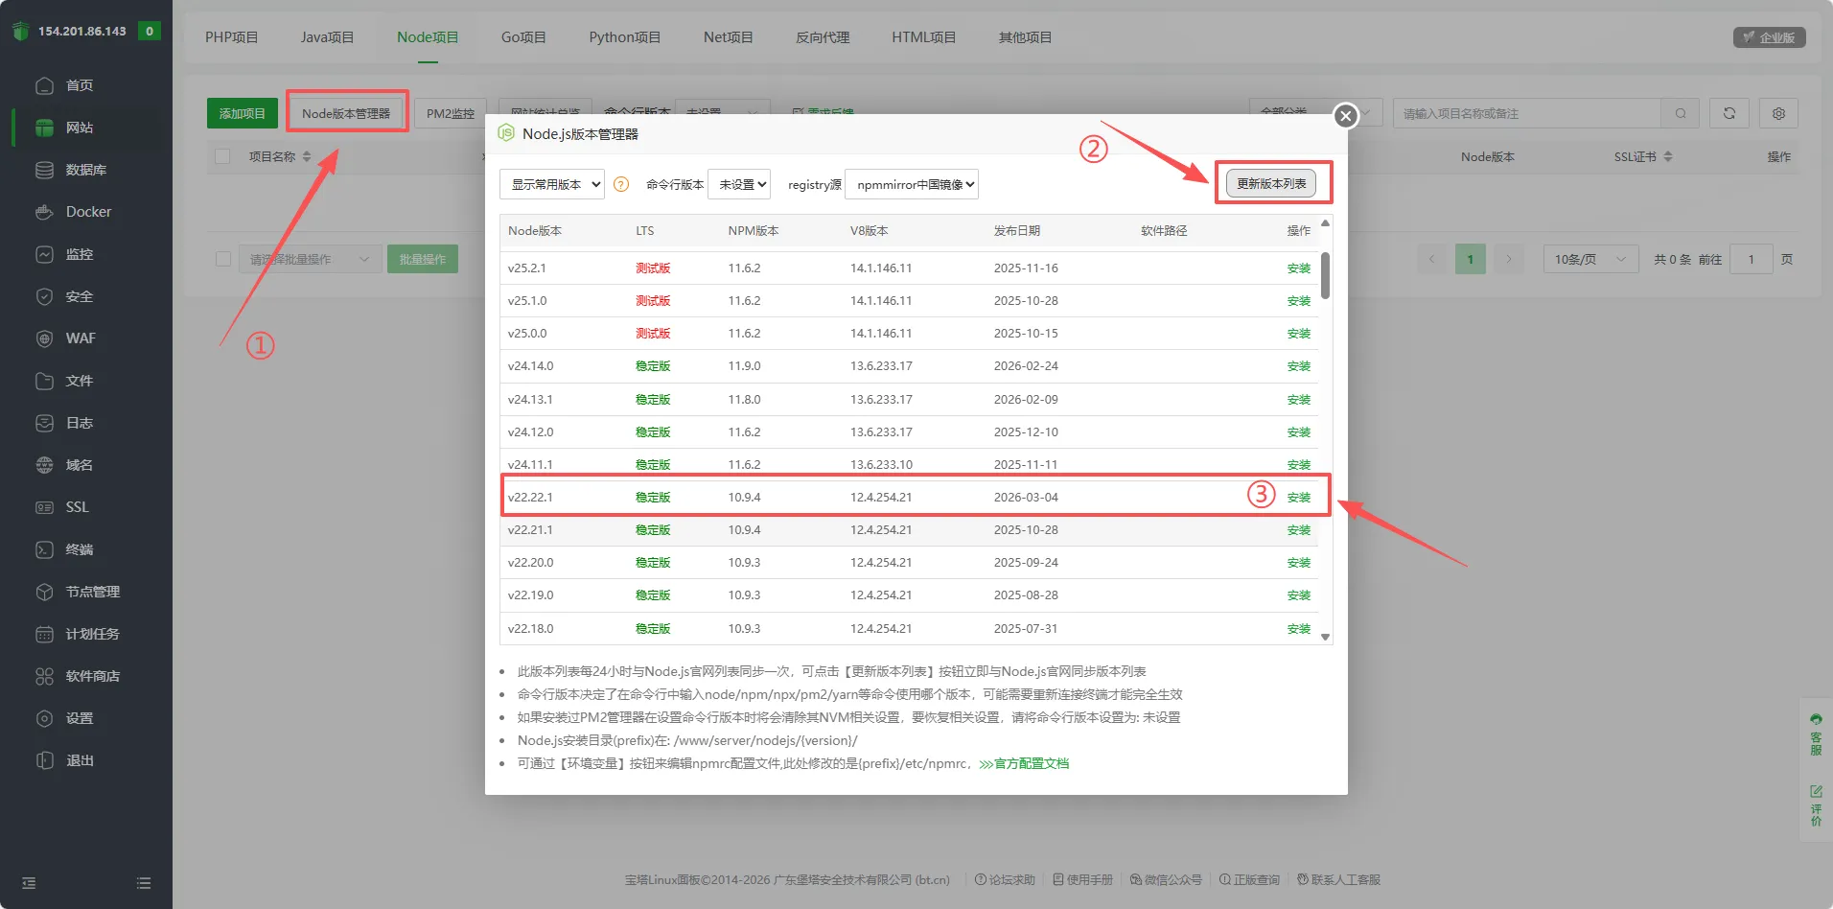1833x909 pixels.
Task: Check the batch operation checkbox
Action: (x=223, y=259)
